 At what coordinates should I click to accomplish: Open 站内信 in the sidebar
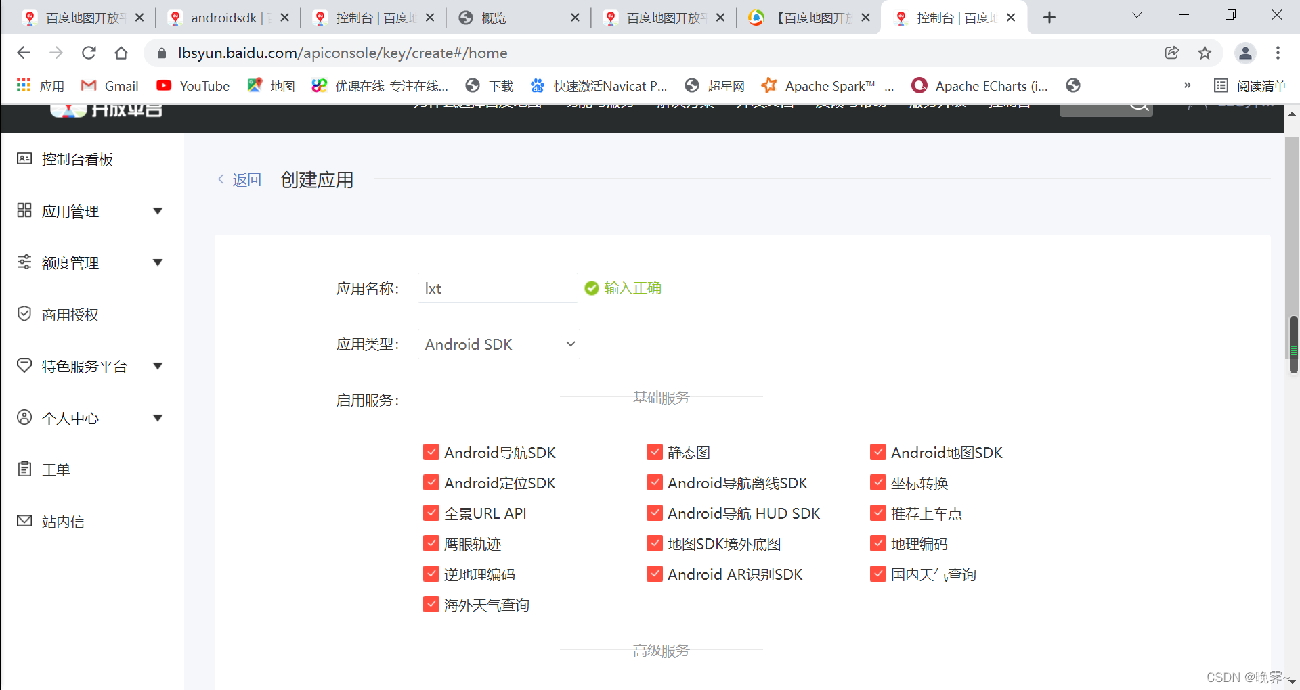(x=51, y=522)
